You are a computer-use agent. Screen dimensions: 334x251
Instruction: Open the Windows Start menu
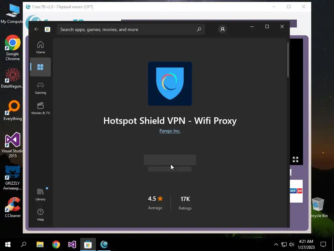8,244
